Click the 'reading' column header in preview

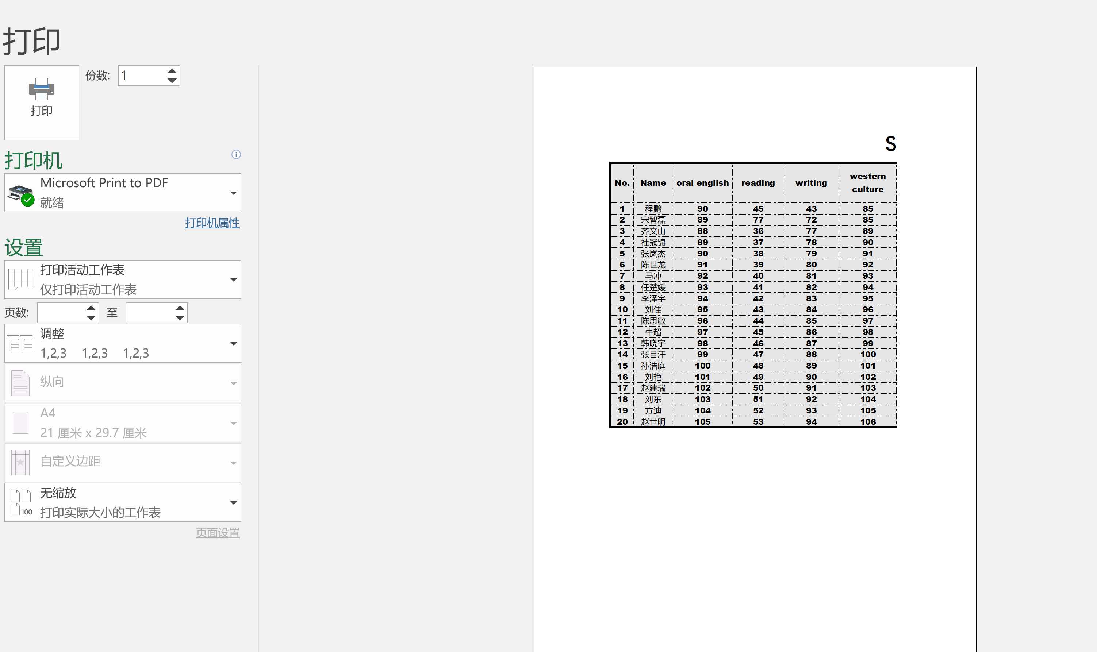(758, 183)
